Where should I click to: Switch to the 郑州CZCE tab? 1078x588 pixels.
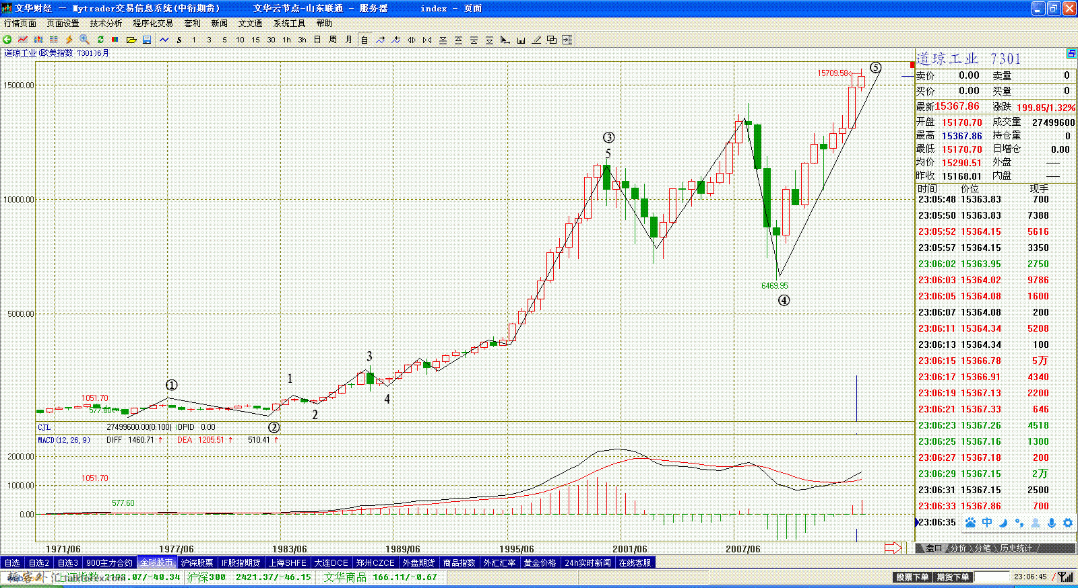pyautogui.click(x=375, y=562)
